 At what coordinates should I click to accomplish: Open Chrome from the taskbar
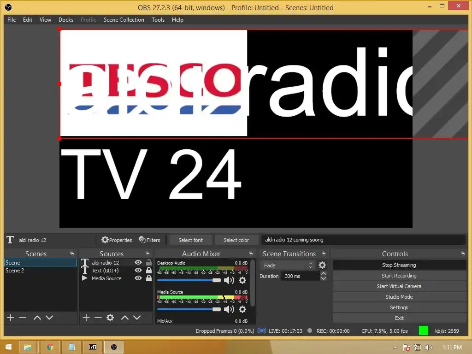tap(50, 347)
